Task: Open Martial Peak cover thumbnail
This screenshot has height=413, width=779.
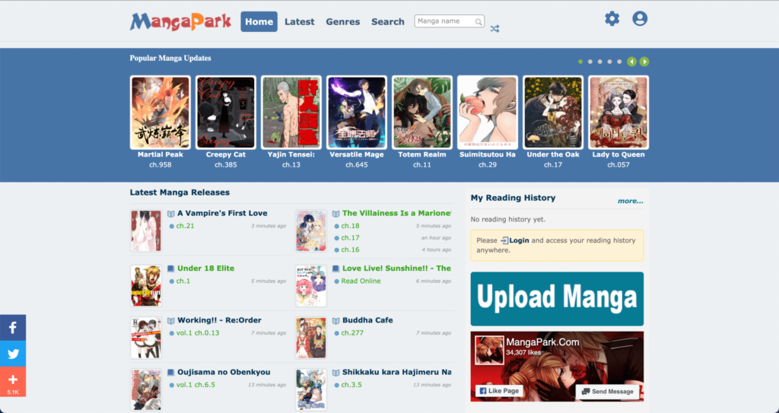Action: [x=161, y=112]
